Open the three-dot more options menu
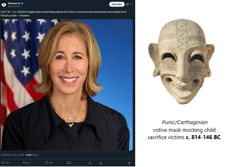This screenshot has width=231, height=167. (x=131, y=4)
